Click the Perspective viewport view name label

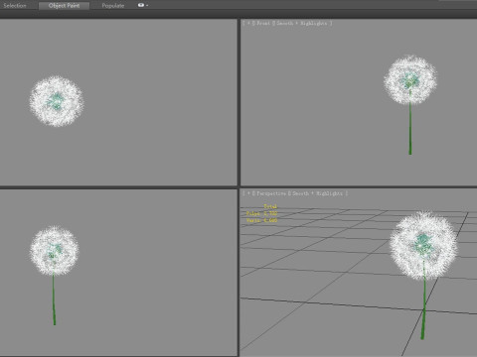pyautogui.click(x=271, y=193)
